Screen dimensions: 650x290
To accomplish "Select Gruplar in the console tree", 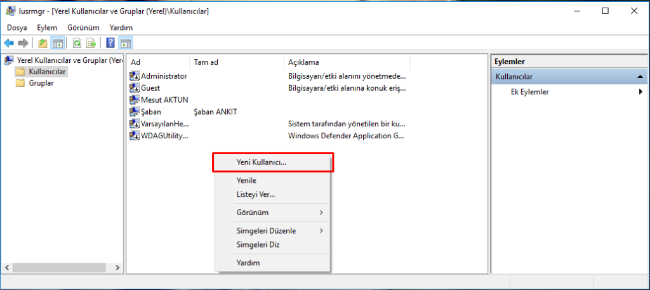I will [x=41, y=83].
